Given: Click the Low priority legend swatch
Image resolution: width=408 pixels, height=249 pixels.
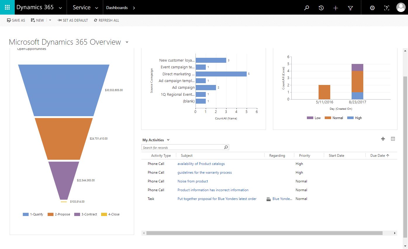Looking at the screenshot, I should [x=310, y=118].
